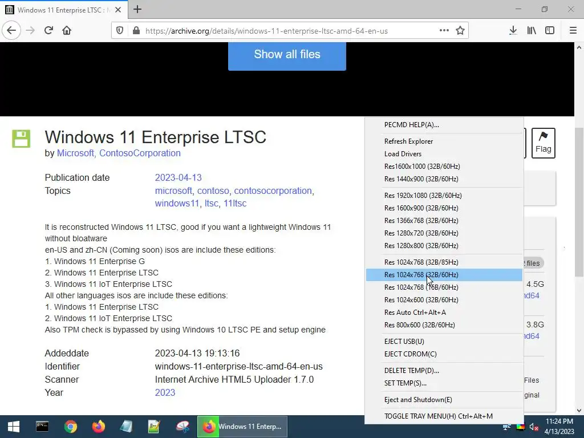Set resolution to Res1600x1000 (32B/60Hz)
The width and height of the screenshot is (584, 438).
(x=444, y=167)
